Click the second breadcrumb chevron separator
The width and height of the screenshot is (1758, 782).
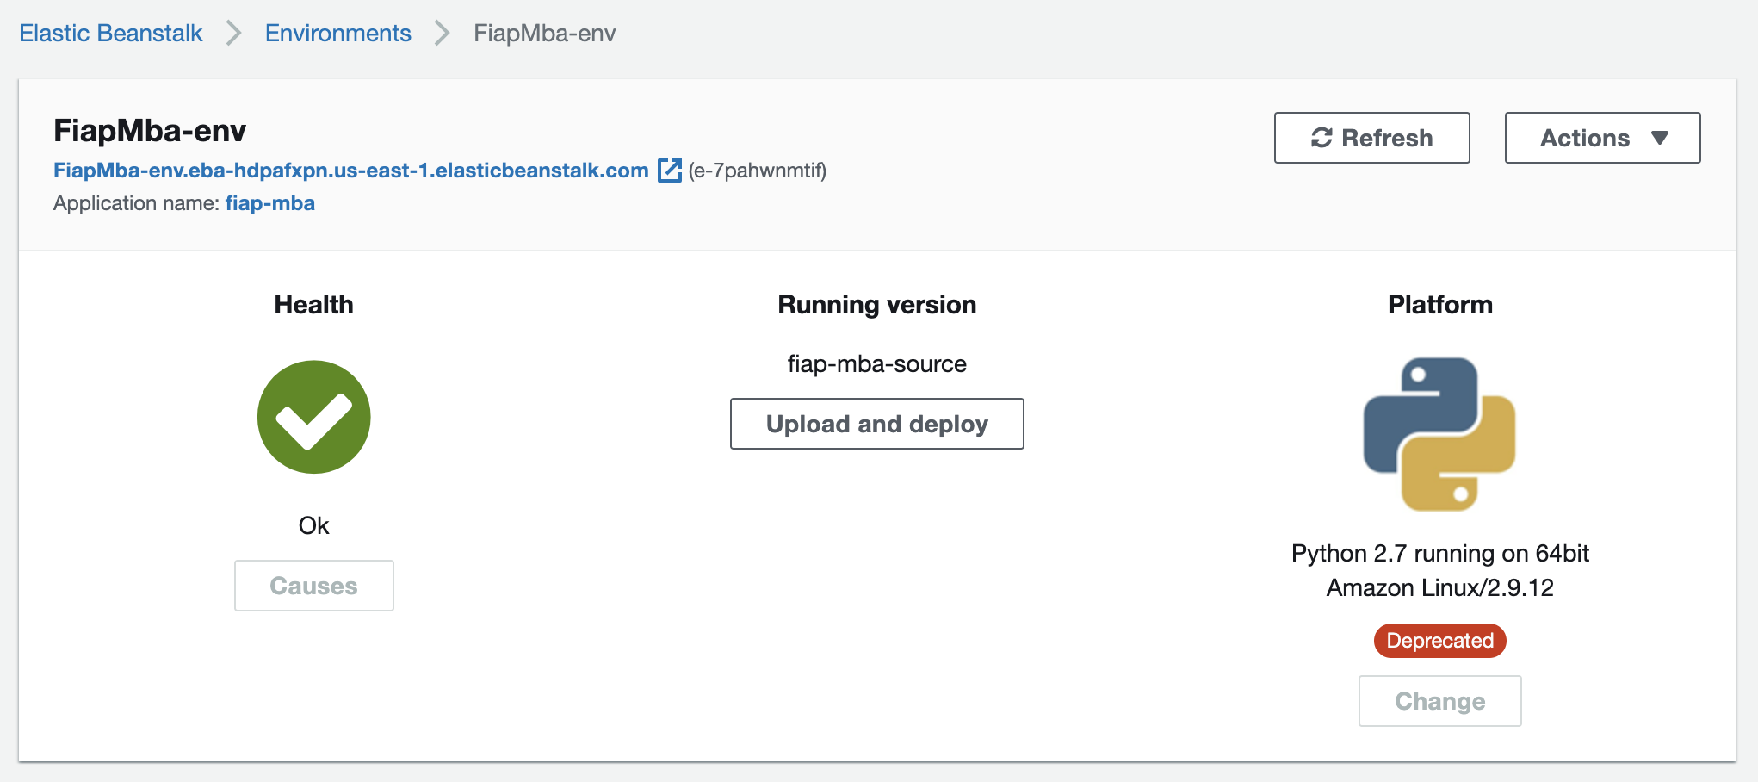point(442,33)
